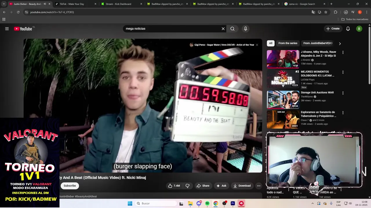The width and height of the screenshot is (371, 208).
Task: Show hidden system tray icons chevron
Action: coord(312,203)
